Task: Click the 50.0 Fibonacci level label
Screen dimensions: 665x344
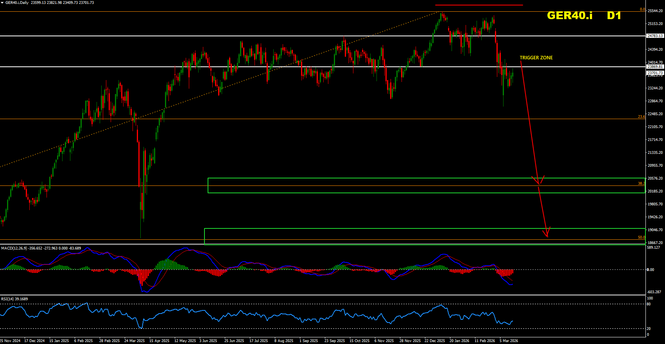Action: [x=641, y=237]
